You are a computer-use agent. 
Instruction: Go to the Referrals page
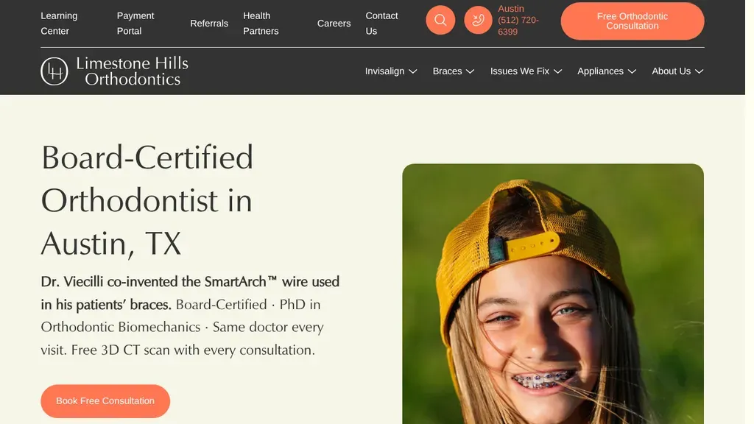(x=208, y=23)
